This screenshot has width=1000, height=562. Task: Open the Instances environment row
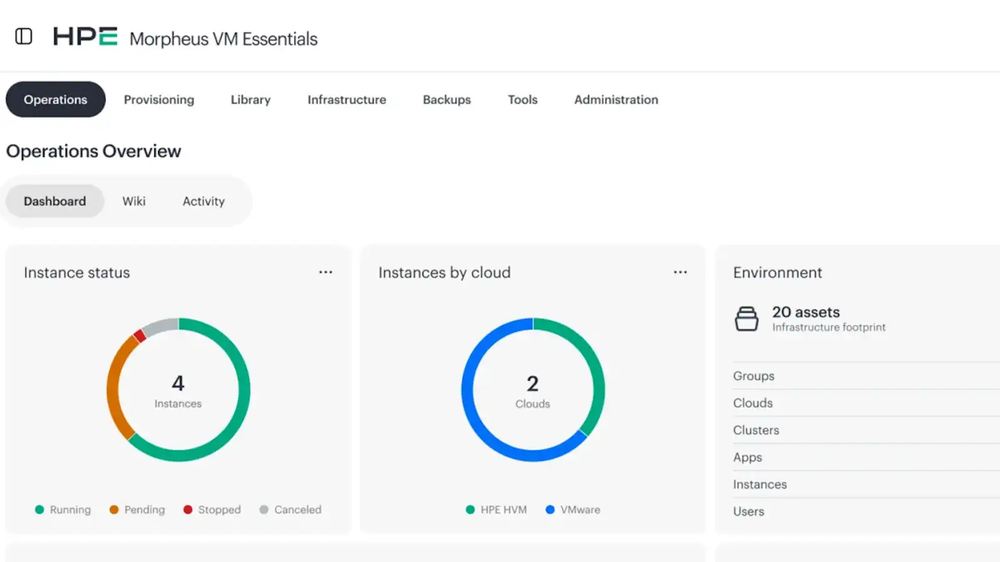pyautogui.click(x=866, y=484)
